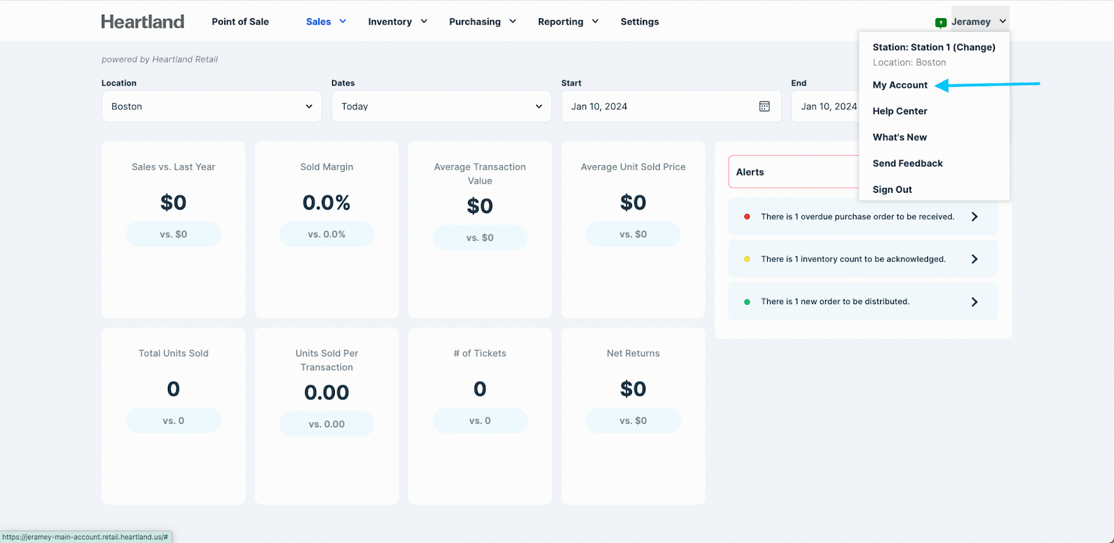Screen dimensions: 1114x543
Task: Select My Account from user menu
Action: (900, 85)
